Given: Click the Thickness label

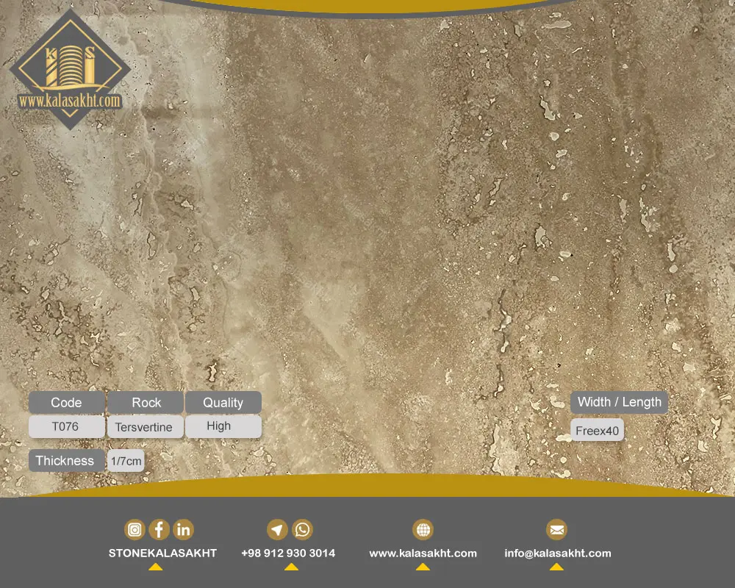Looking at the screenshot, I should 67,460.
